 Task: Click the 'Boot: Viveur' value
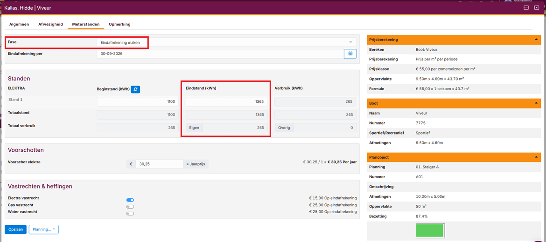(427, 49)
